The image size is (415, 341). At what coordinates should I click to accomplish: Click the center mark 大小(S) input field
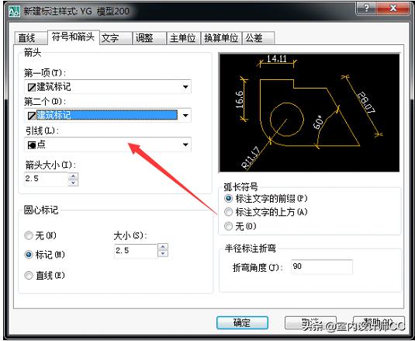click(136, 251)
